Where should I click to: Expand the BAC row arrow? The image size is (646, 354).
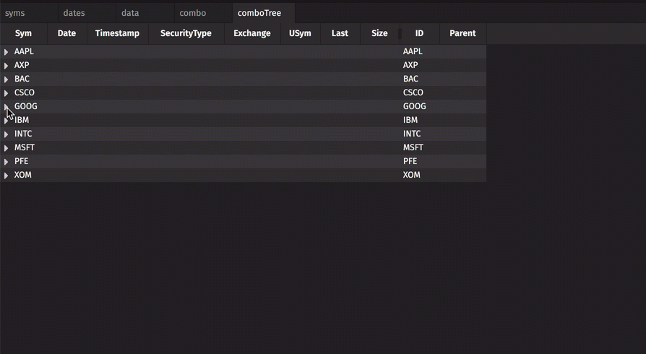7,79
